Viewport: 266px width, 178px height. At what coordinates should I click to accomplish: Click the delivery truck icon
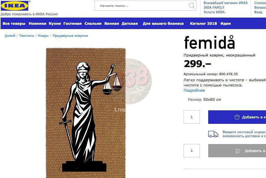click(213, 134)
